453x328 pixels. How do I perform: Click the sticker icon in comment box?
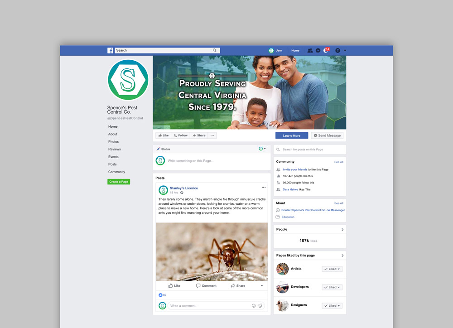pos(260,306)
